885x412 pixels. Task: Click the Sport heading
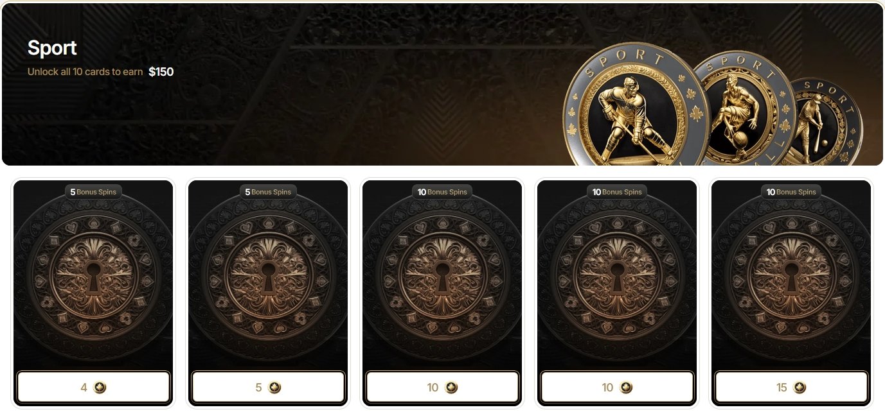[52, 47]
